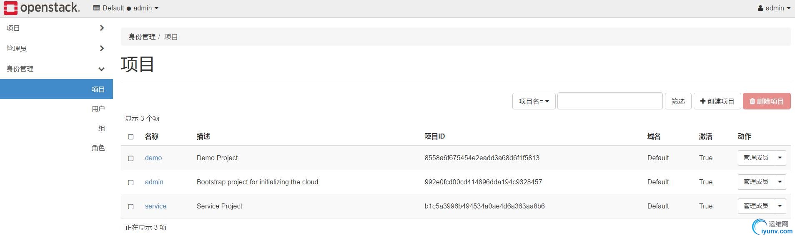Viewport: 795px width, 238px height.
Task: Check the service project checkbox
Action: (131, 207)
